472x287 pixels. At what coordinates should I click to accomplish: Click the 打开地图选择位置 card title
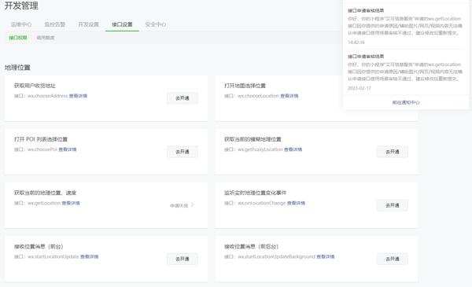245,86
